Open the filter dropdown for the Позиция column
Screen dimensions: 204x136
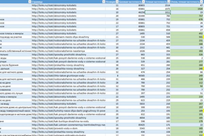[x=117, y=2]
